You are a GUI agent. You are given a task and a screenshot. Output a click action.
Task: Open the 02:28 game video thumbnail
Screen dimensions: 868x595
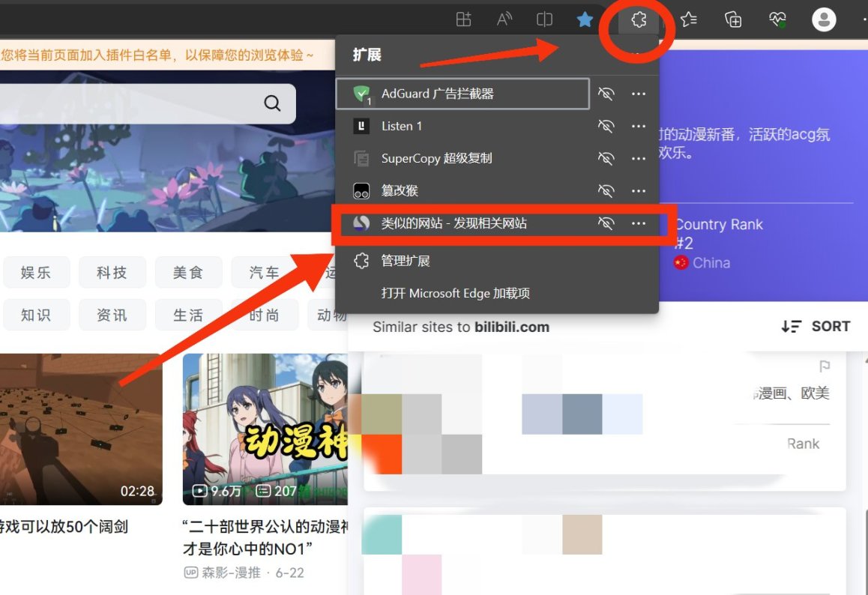[81, 429]
